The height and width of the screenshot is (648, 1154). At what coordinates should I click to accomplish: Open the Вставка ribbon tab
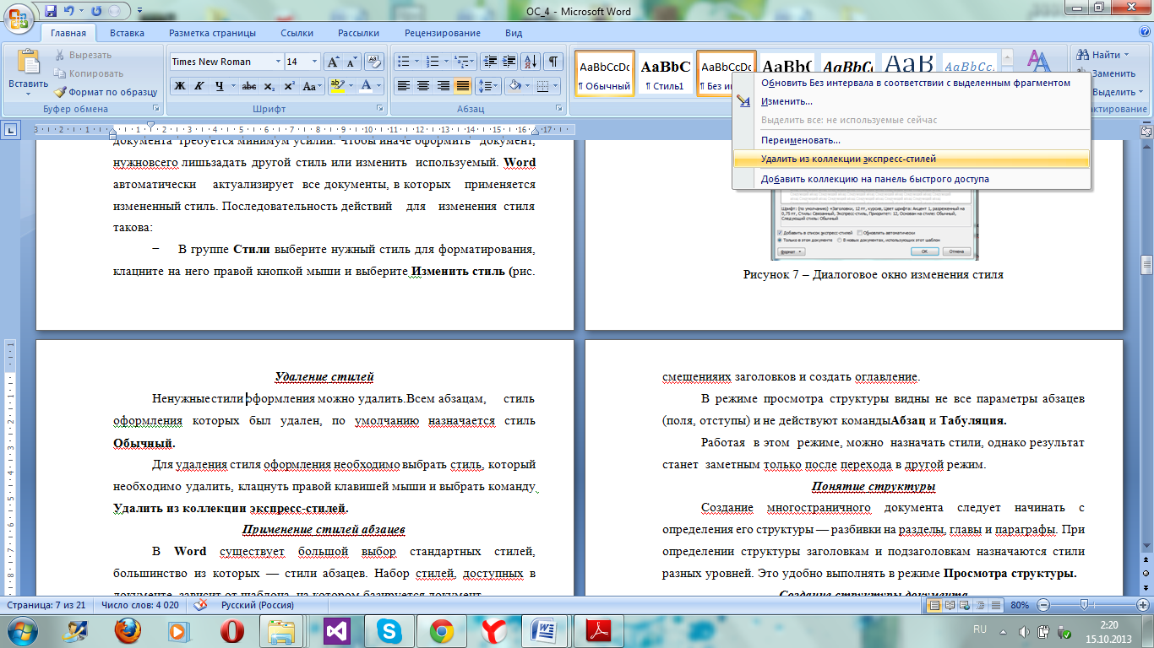[127, 33]
